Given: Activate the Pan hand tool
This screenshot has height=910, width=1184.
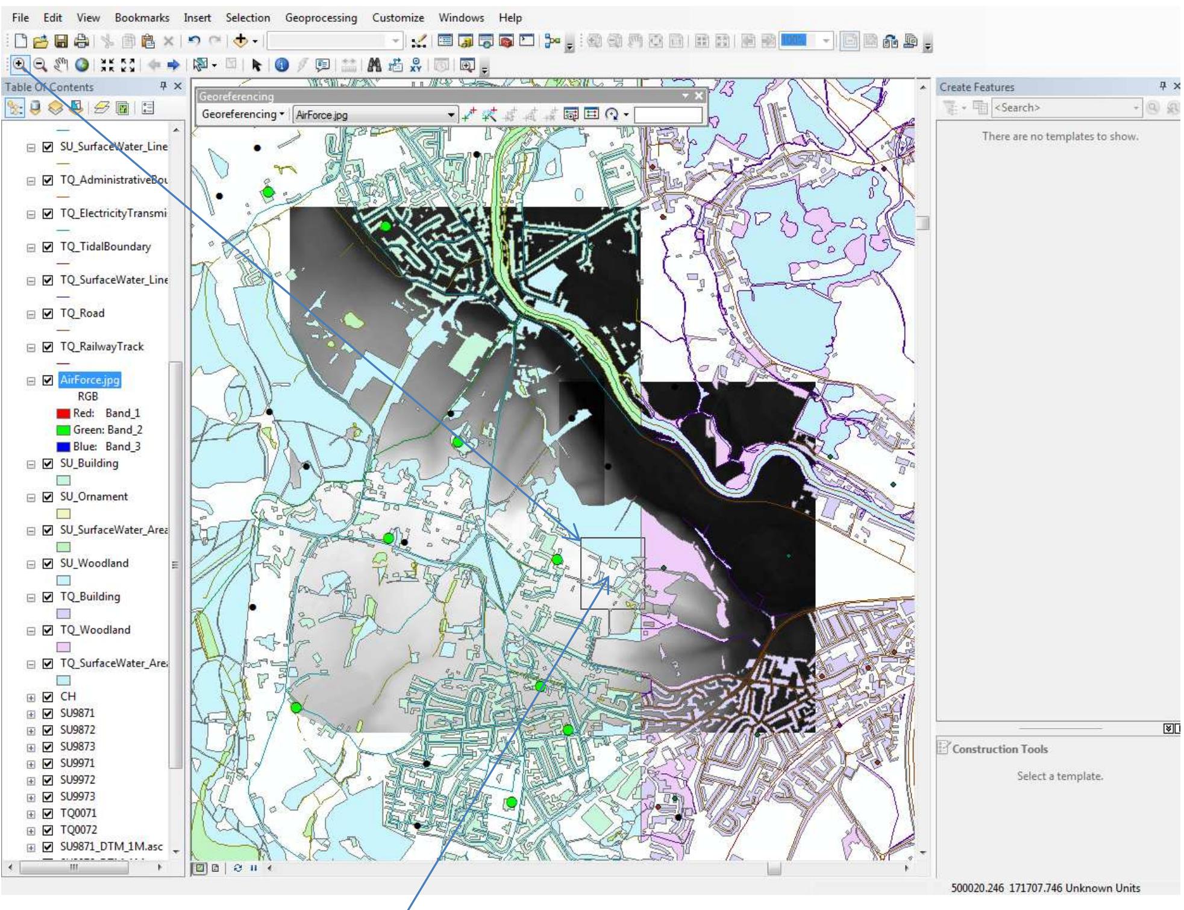Looking at the screenshot, I should (60, 64).
